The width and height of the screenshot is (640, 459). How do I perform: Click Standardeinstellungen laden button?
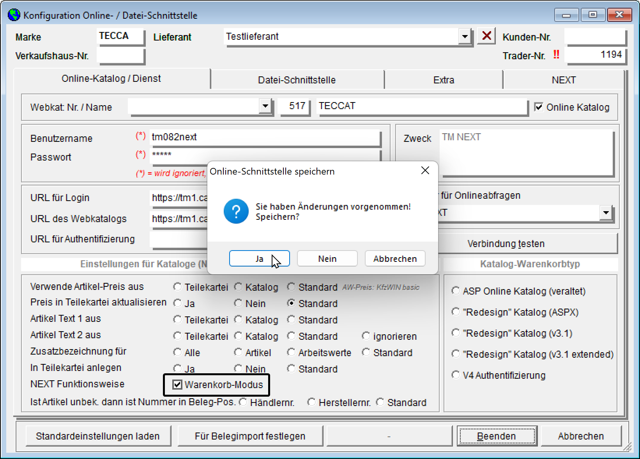[x=98, y=436]
